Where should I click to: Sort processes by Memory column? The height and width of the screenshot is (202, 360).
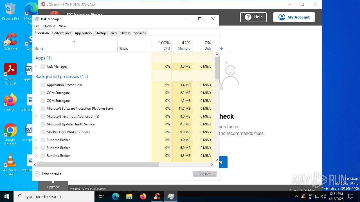(182, 46)
